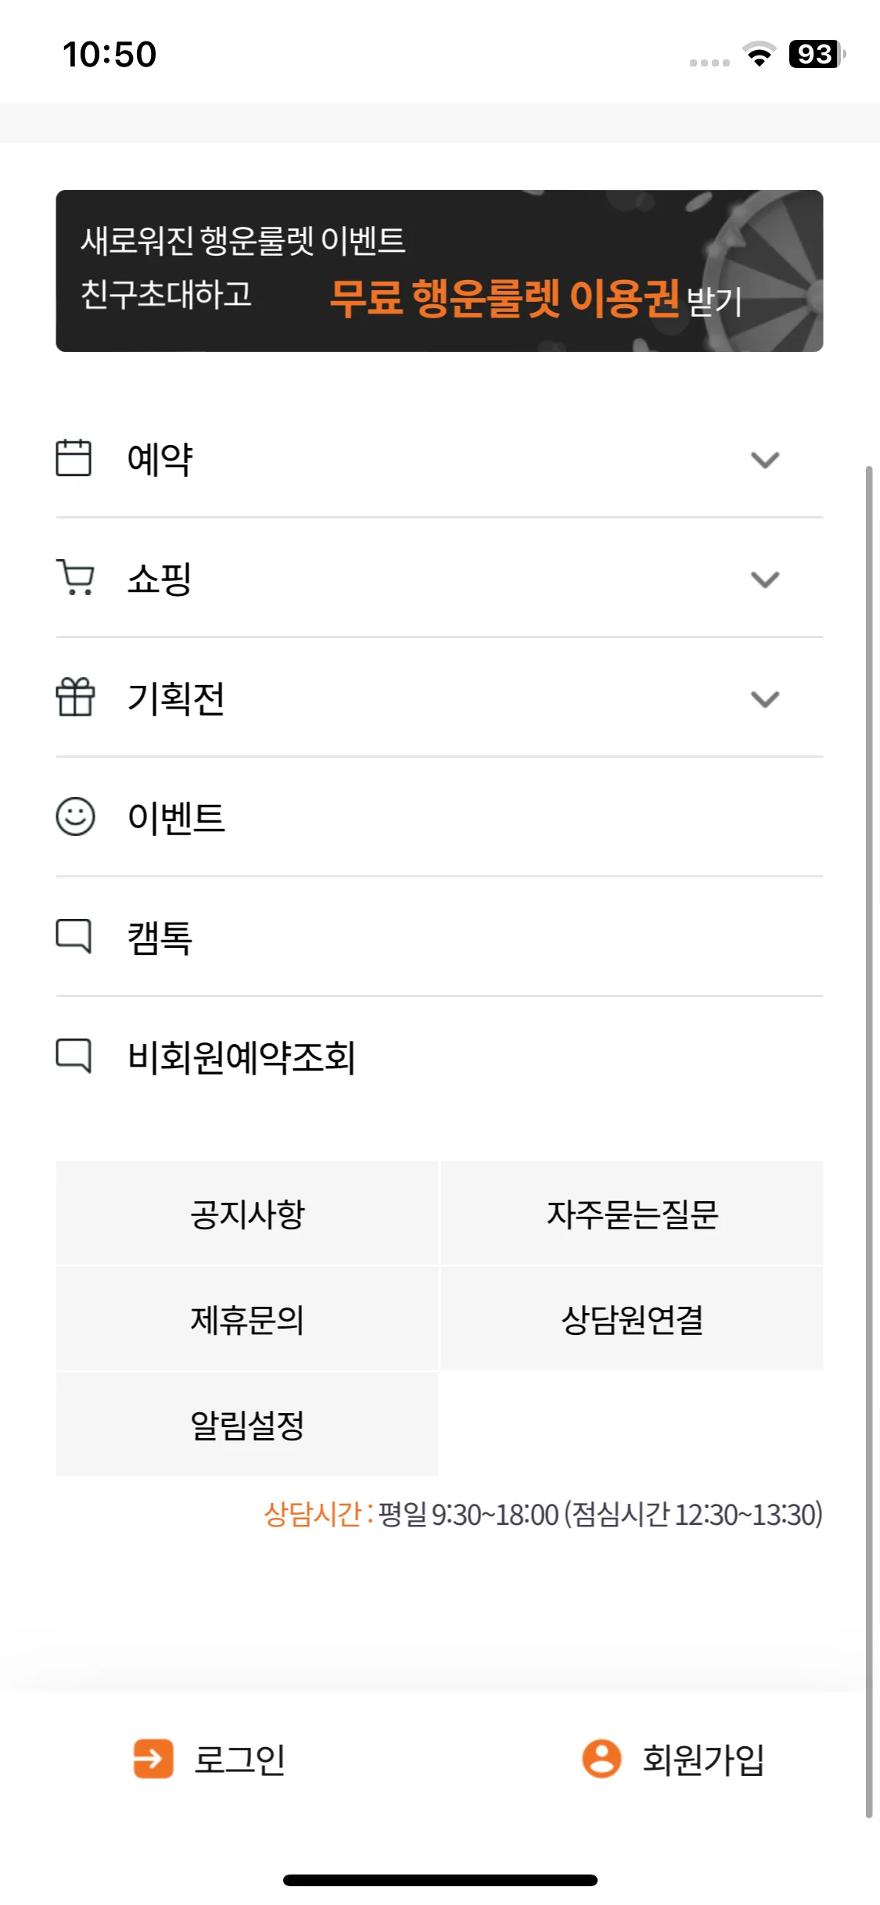
Task: Open the 캠톡 menu item
Action: tap(440, 937)
